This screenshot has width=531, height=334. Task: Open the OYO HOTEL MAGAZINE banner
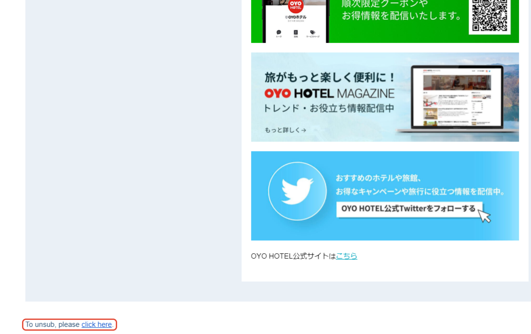pos(385,97)
